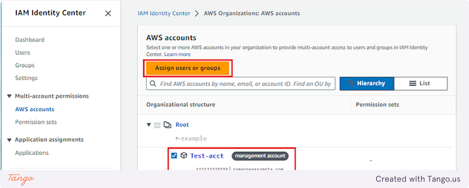
Task: Open Settings in the sidebar
Action: (26, 78)
